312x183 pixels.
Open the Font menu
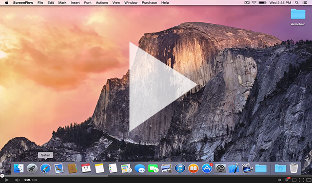88,2
